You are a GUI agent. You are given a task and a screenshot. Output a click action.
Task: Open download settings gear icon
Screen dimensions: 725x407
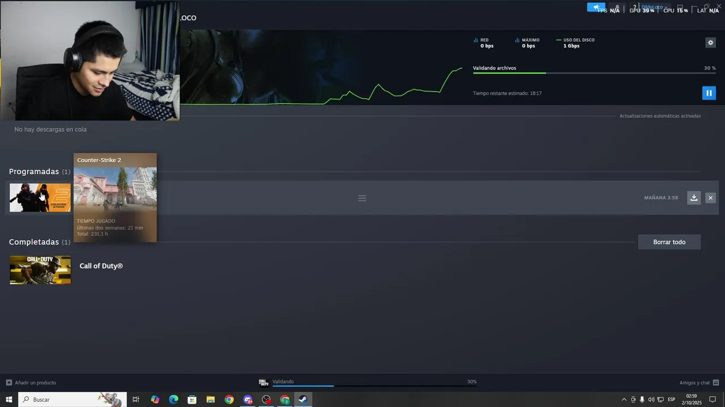tap(710, 42)
